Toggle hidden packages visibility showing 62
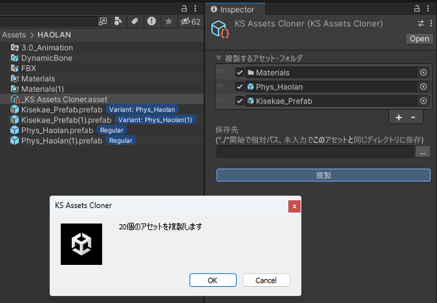 point(190,21)
